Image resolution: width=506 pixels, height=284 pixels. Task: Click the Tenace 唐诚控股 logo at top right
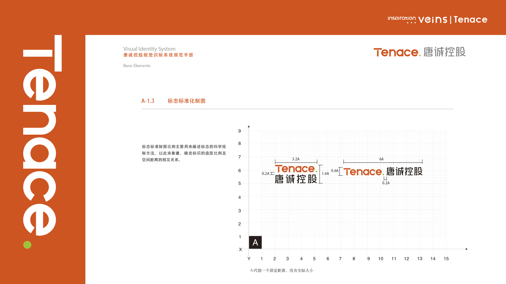coord(420,52)
